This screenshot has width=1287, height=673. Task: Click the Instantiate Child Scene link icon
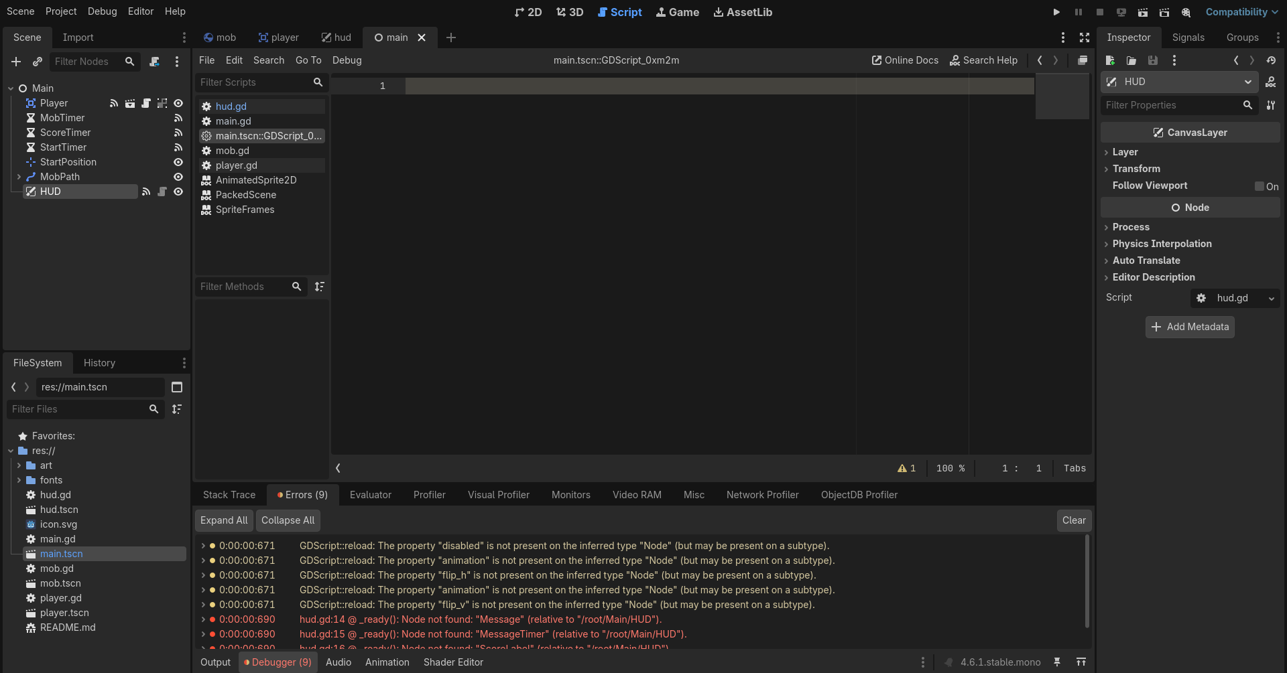coord(38,62)
